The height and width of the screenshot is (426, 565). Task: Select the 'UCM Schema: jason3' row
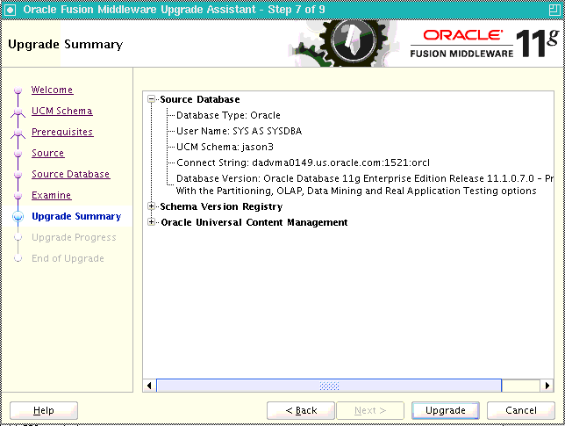click(x=225, y=147)
